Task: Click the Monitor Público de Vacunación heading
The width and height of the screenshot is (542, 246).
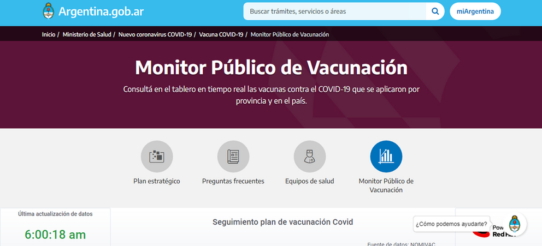Action: click(x=271, y=68)
